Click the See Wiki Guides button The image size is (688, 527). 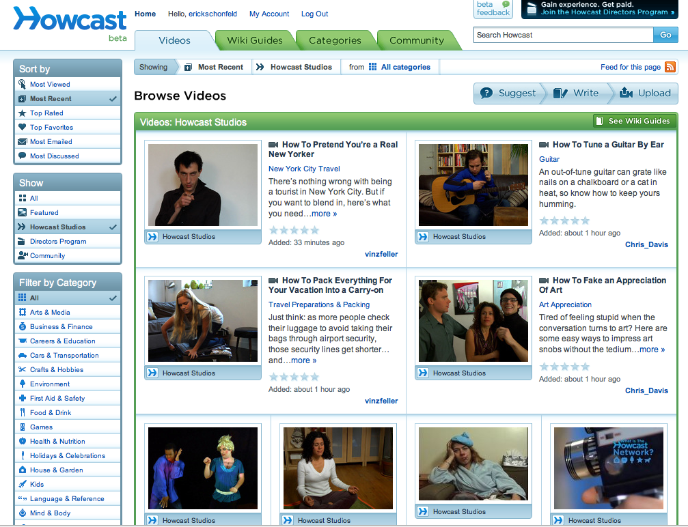pos(634,121)
